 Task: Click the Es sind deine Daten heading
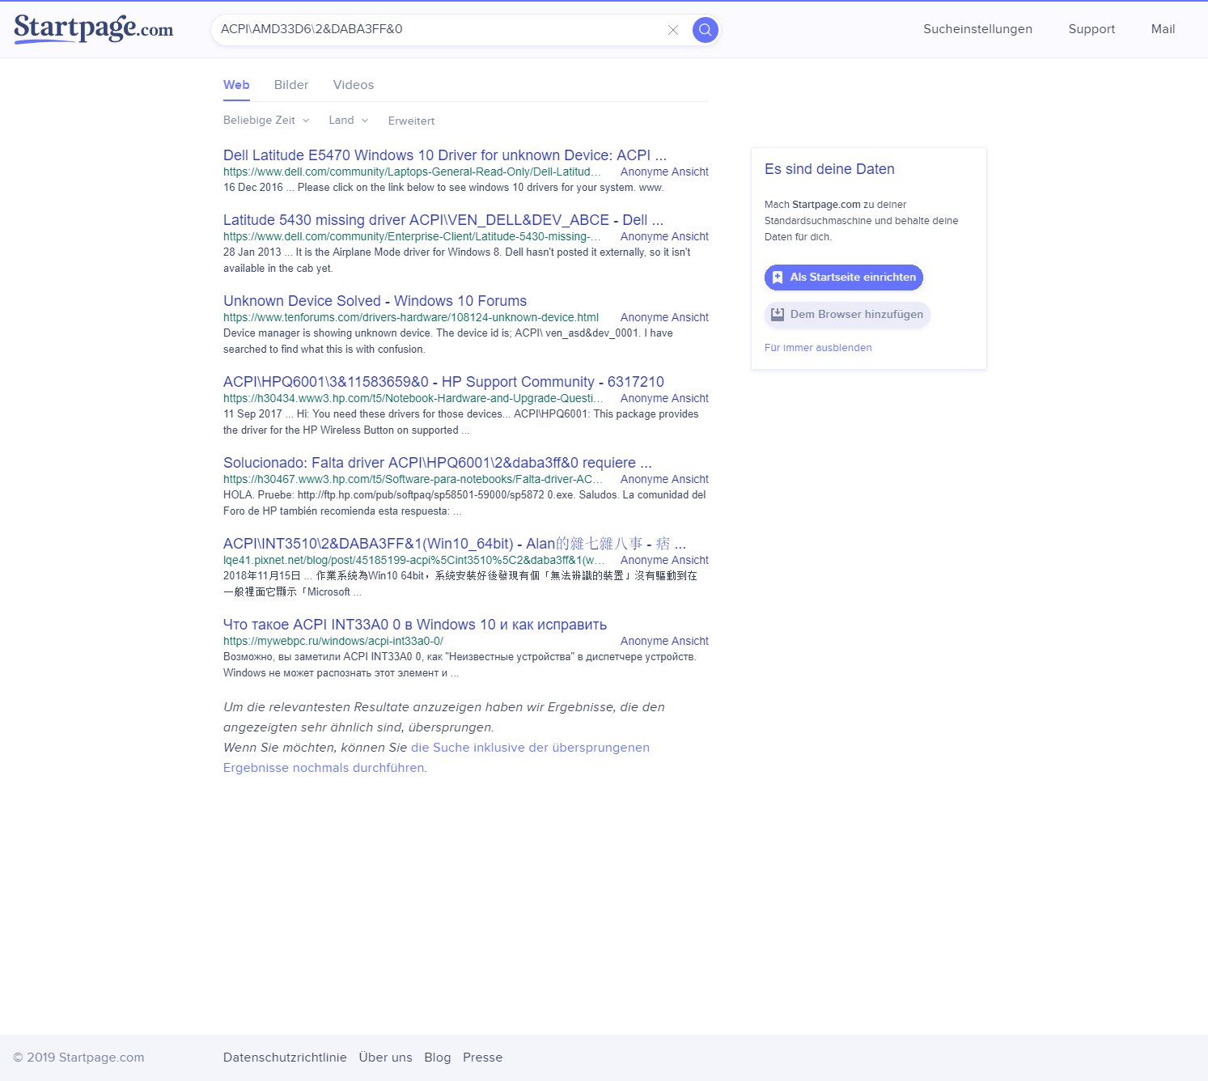[829, 169]
